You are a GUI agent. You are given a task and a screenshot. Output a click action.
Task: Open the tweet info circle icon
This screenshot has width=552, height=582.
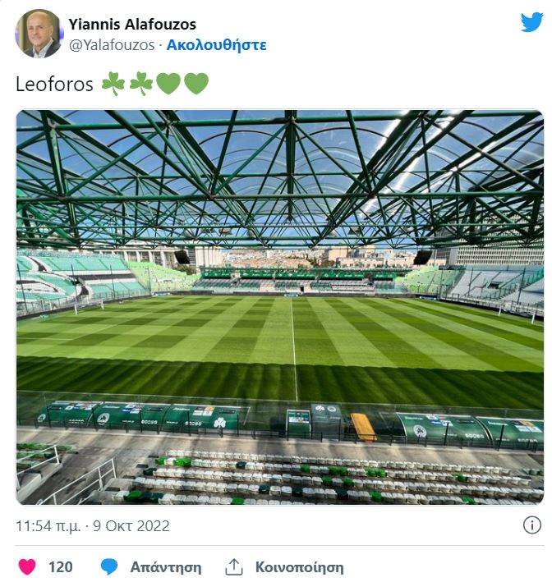(x=531, y=525)
